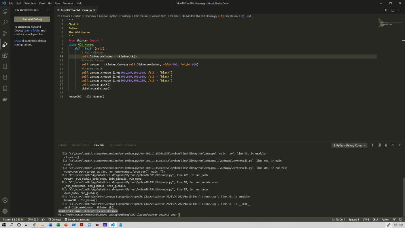
Task: Click Connect in the status bar
Action: (x=55, y=219)
